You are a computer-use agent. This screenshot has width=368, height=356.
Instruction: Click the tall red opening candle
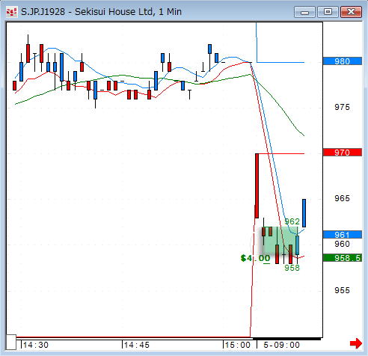coord(257,185)
